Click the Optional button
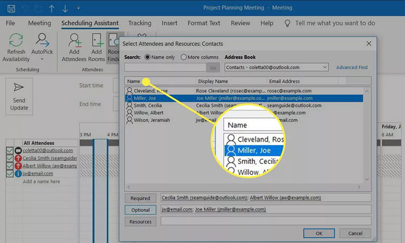The height and width of the screenshot is (243, 405). 140,210
